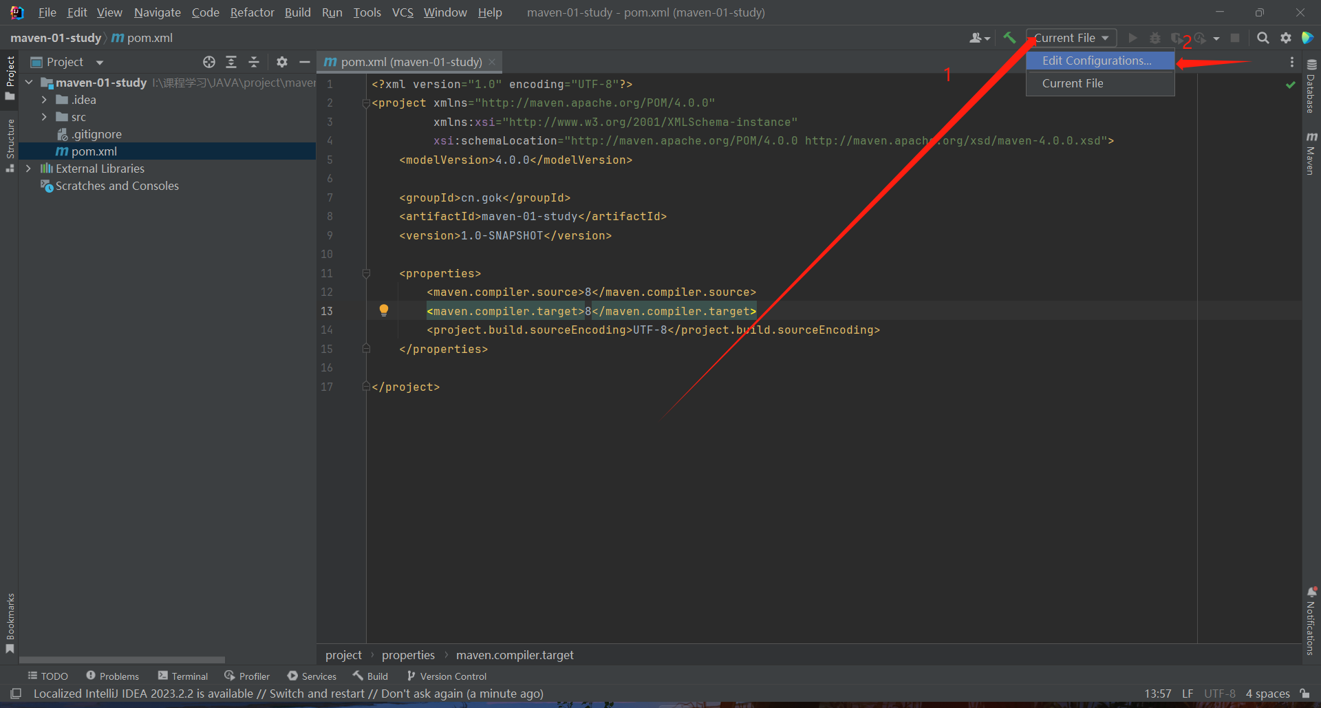Fold the project tag on line 2

coord(366,103)
